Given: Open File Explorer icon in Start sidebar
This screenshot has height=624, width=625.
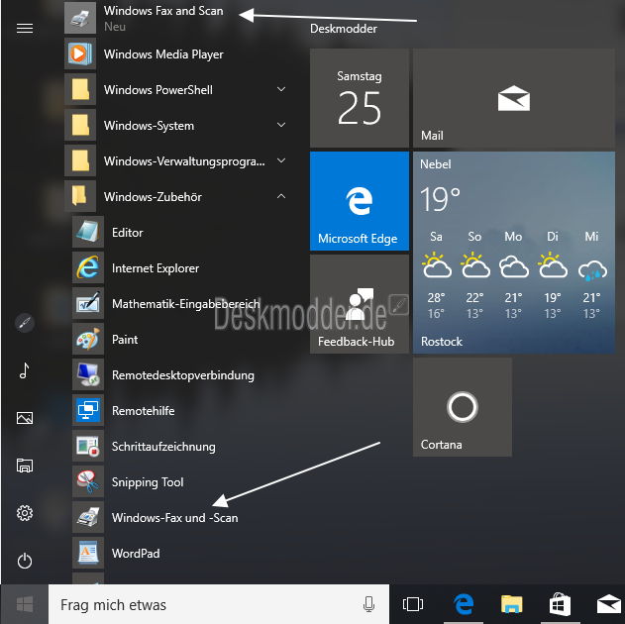Looking at the screenshot, I should (x=25, y=466).
